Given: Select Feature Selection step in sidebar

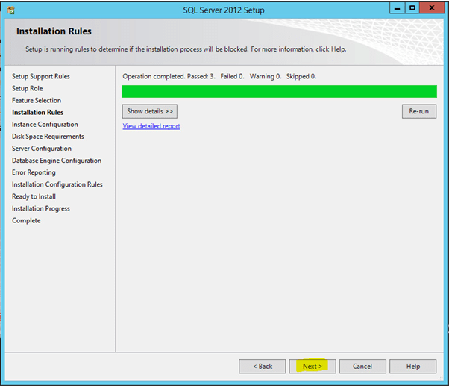Looking at the screenshot, I should [37, 100].
